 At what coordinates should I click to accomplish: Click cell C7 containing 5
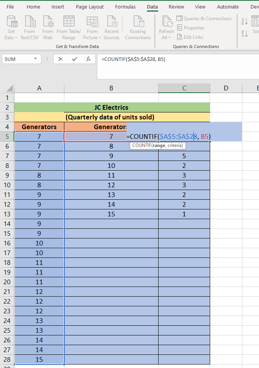point(184,156)
